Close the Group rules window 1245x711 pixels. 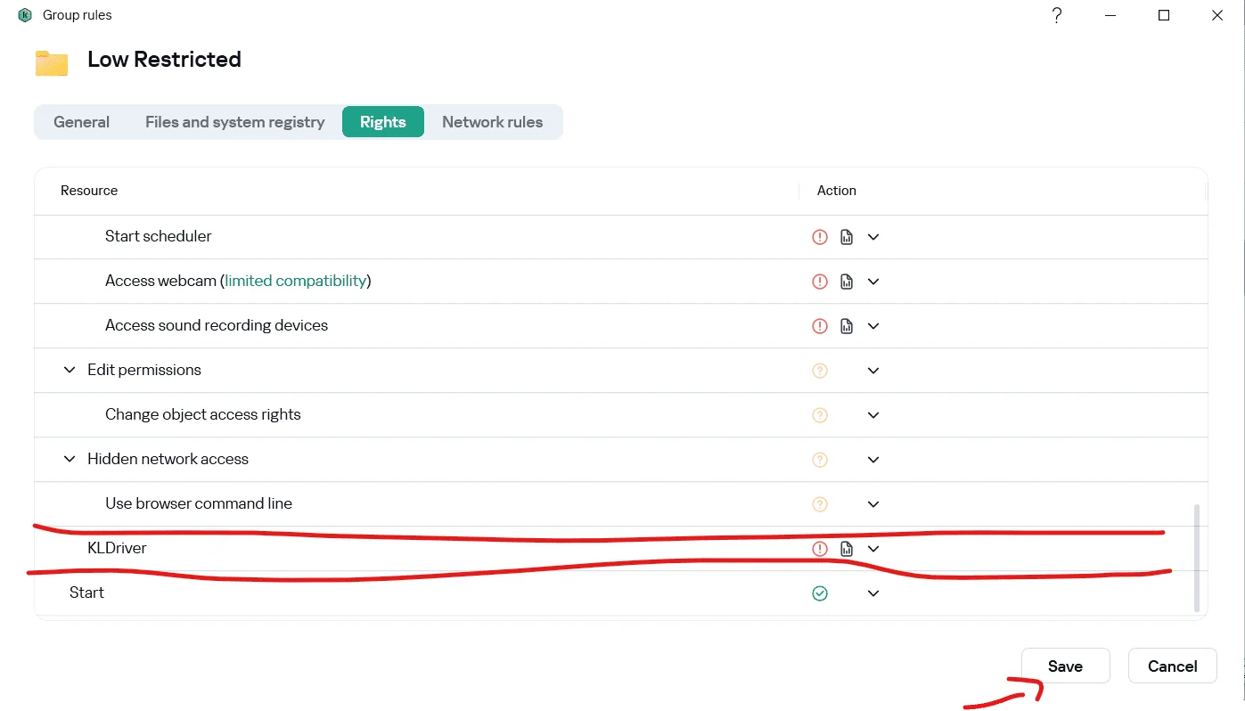coord(1217,15)
